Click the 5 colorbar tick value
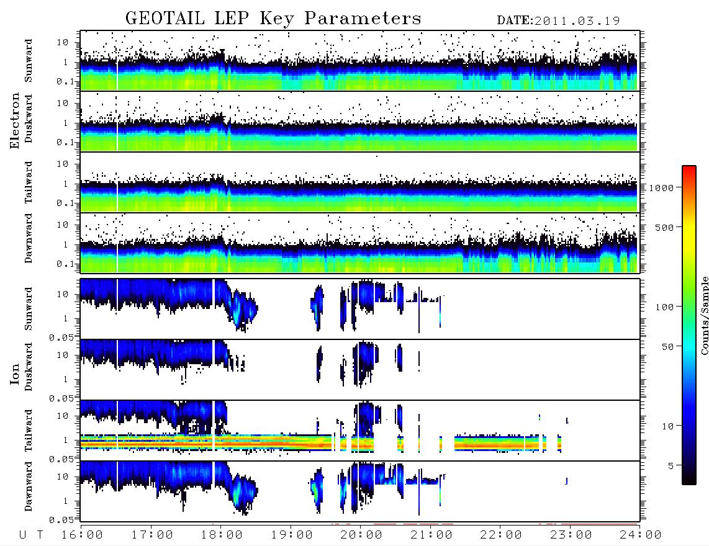The height and width of the screenshot is (546, 709). pyautogui.click(x=671, y=466)
